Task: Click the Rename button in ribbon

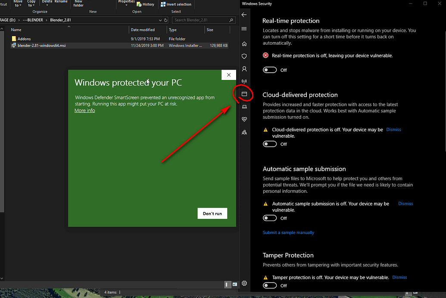Action: coord(61,2)
